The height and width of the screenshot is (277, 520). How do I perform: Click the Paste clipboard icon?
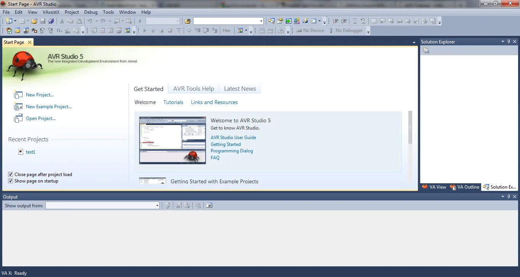pos(79,21)
